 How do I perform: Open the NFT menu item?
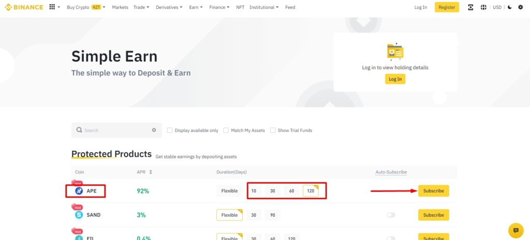(240, 7)
